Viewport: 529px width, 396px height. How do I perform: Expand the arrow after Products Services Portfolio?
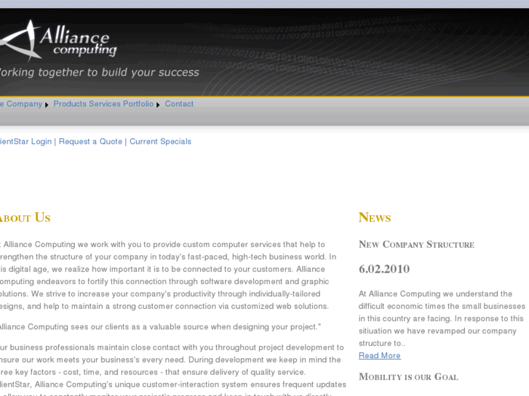pos(158,105)
